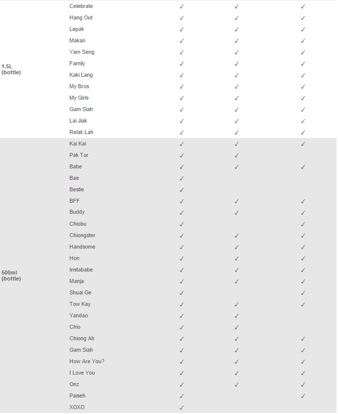
Task: Click the last-column checkmark for Chiobu
Action: click(303, 224)
